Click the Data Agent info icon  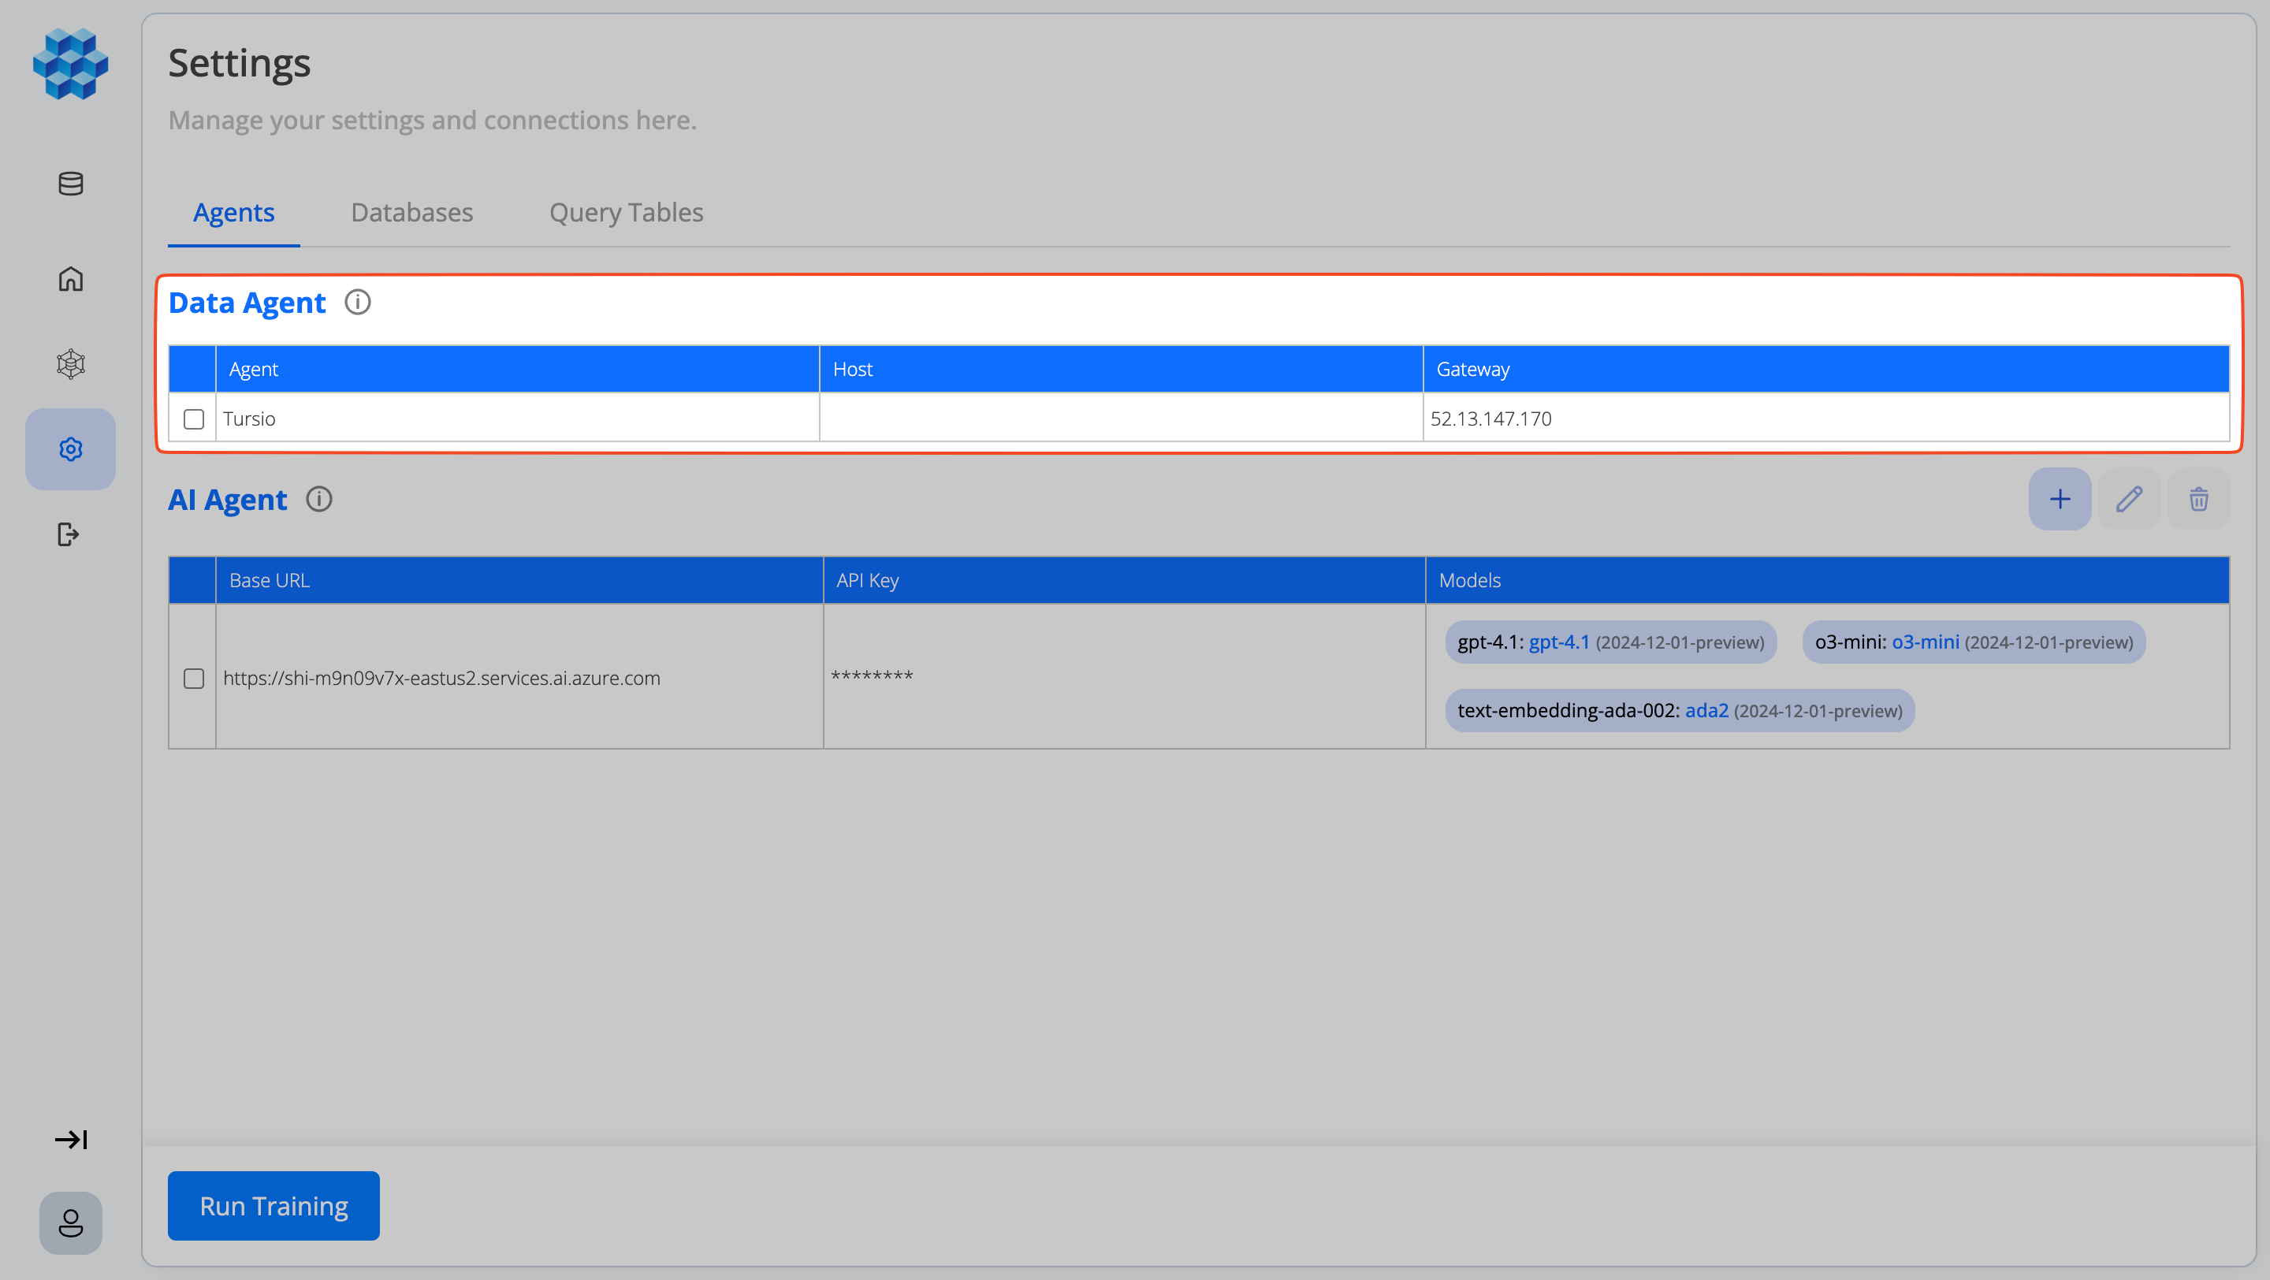pyautogui.click(x=358, y=302)
